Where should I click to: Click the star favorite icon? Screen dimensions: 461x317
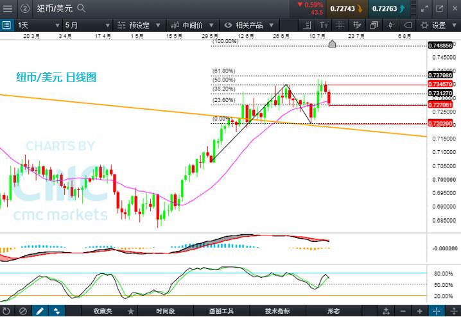[131, 311]
